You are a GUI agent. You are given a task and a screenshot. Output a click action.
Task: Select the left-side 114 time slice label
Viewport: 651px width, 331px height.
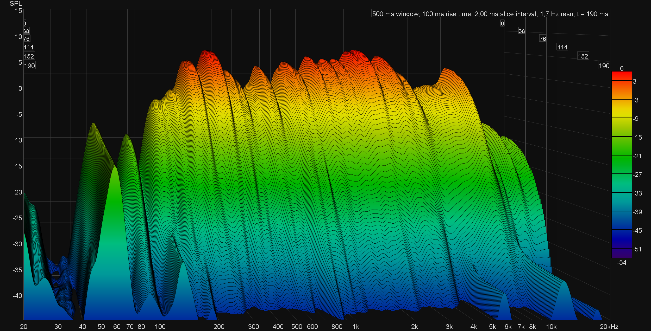pos(29,47)
